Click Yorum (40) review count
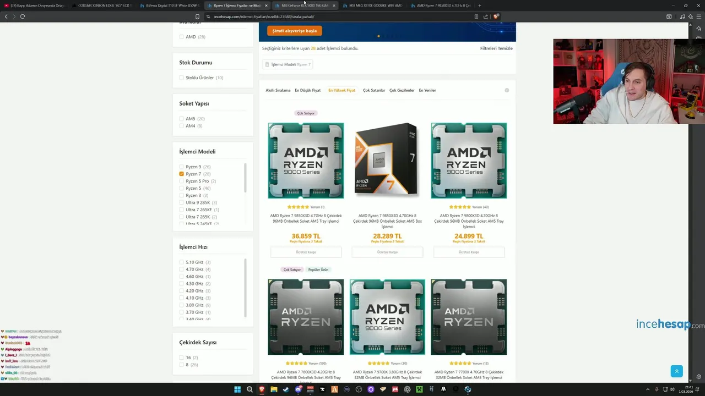The height and width of the screenshot is (396, 705). [x=480, y=207]
